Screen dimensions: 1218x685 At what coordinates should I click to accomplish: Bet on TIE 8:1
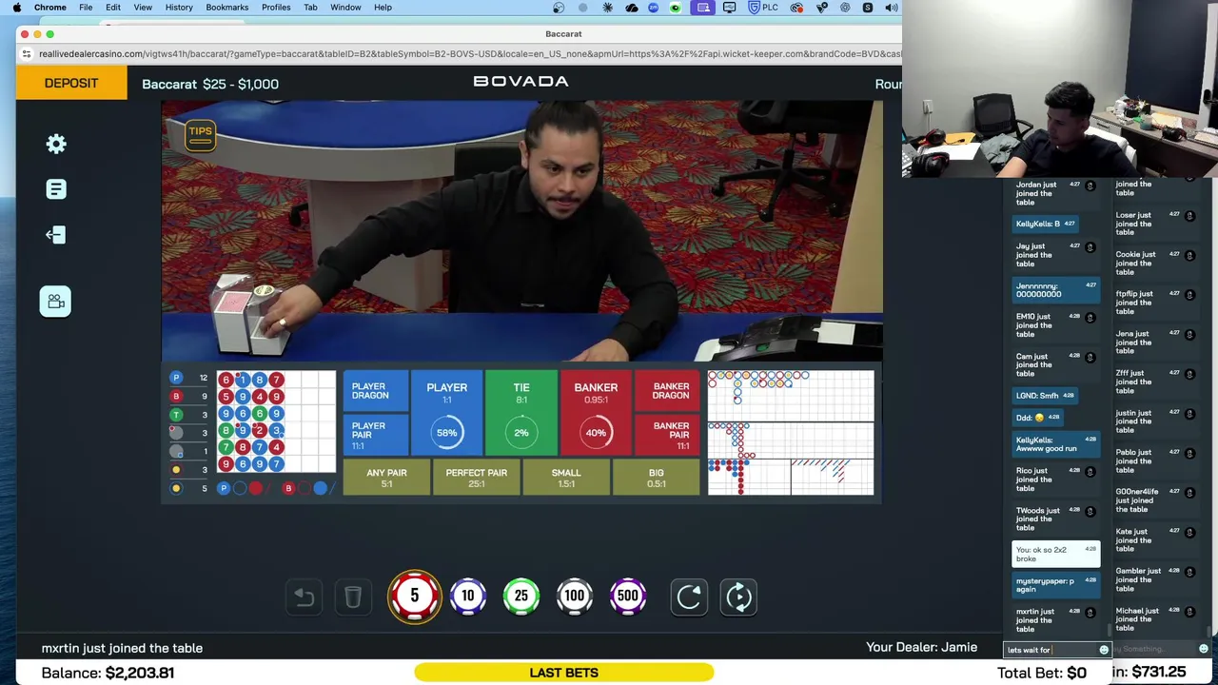pyautogui.click(x=521, y=413)
